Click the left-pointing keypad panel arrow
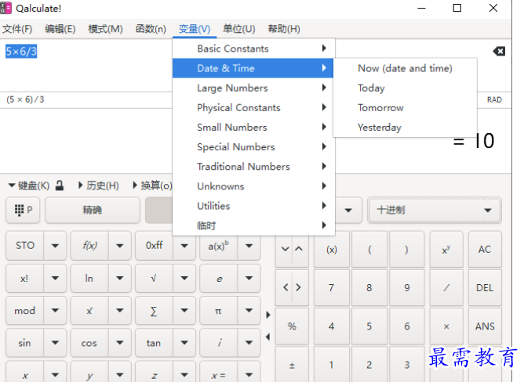Screen dimensions: 524x382 click(x=268, y=337)
